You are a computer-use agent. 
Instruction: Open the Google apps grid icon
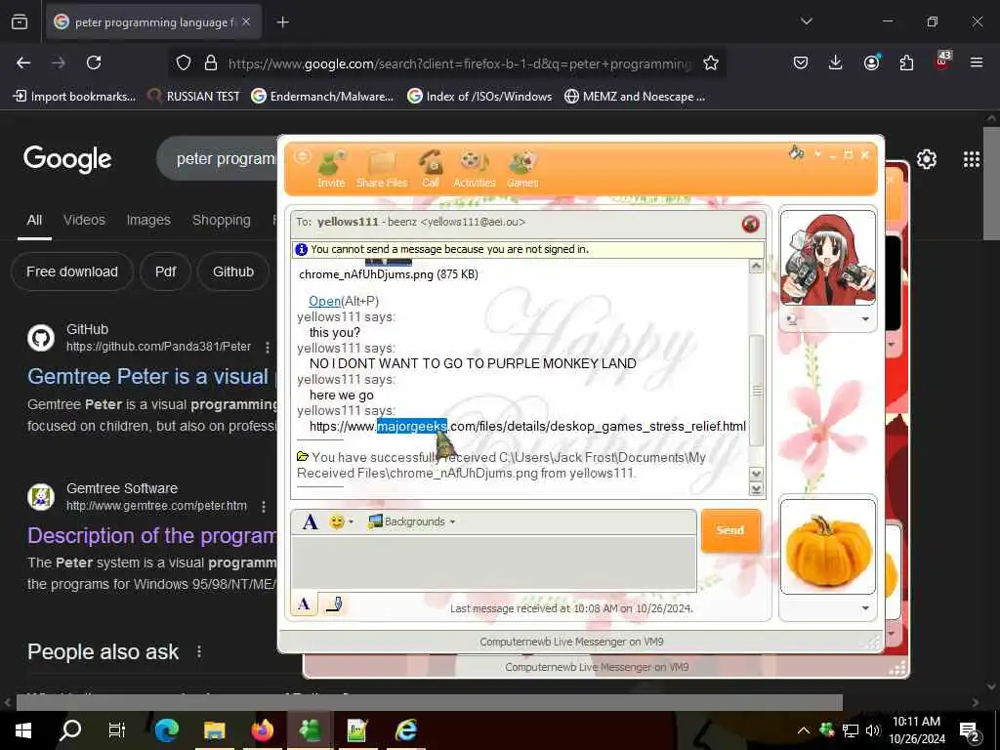pyautogui.click(x=972, y=159)
